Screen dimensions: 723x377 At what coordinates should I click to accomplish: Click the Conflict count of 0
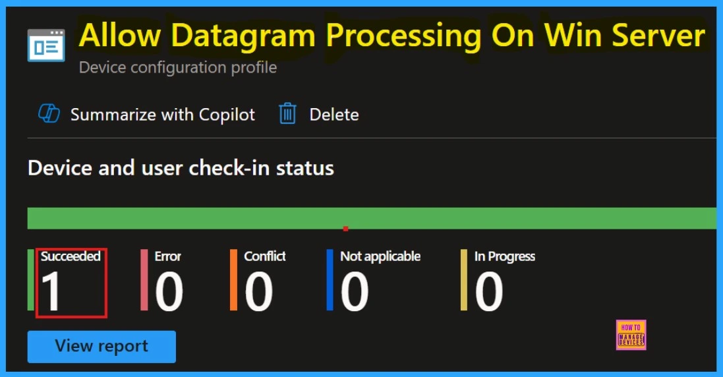(258, 292)
